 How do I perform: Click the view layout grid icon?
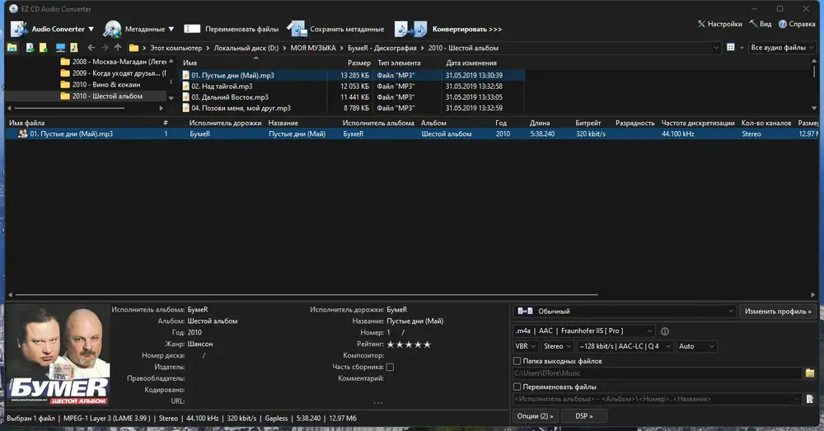pos(730,47)
